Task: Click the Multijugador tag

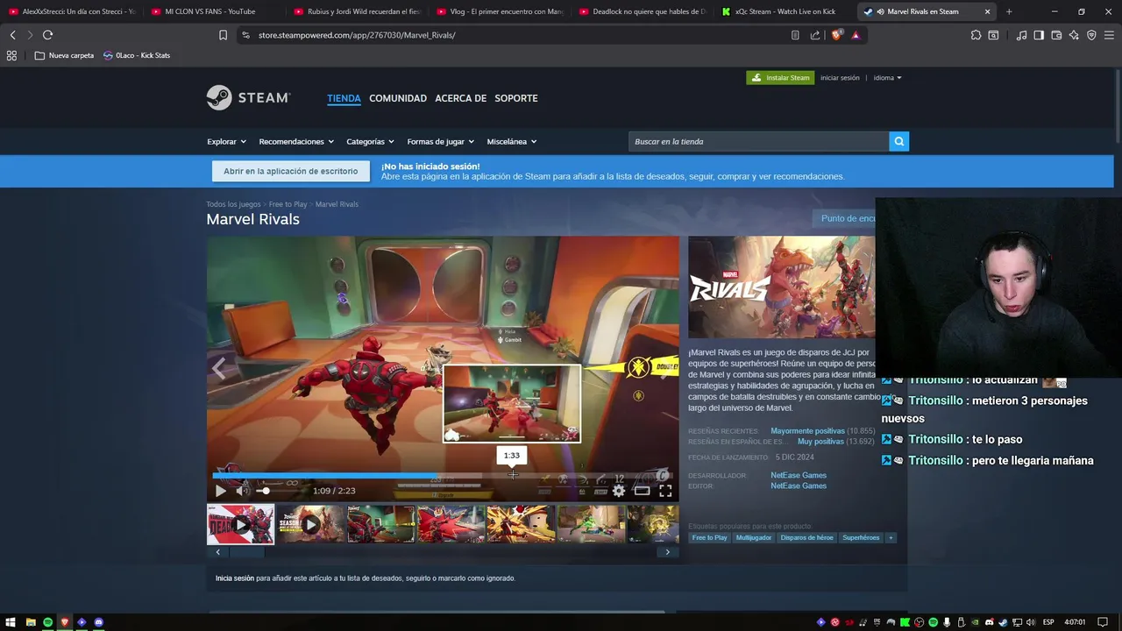Action: (x=754, y=537)
